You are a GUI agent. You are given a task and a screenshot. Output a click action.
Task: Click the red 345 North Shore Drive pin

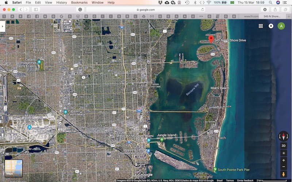(211, 39)
